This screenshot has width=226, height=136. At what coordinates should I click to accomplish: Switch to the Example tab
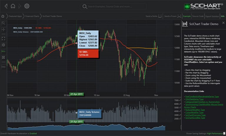pyautogui.click(x=187, y=16)
